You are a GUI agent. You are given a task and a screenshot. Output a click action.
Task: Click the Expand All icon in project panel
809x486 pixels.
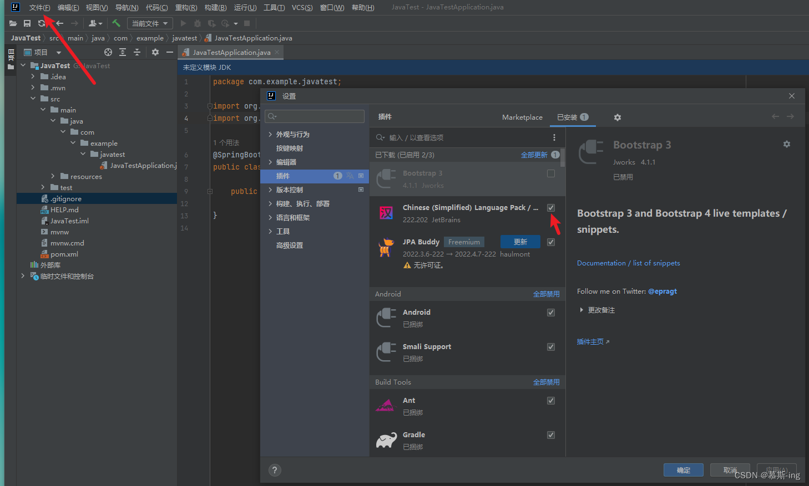pos(123,52)
